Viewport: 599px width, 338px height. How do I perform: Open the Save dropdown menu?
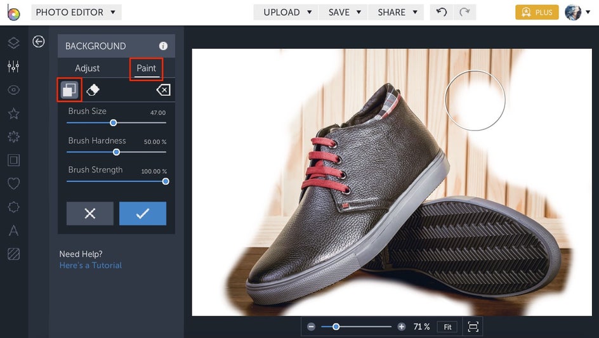343,12
